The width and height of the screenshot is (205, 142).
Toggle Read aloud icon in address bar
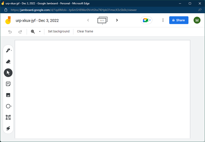(200, 10)
